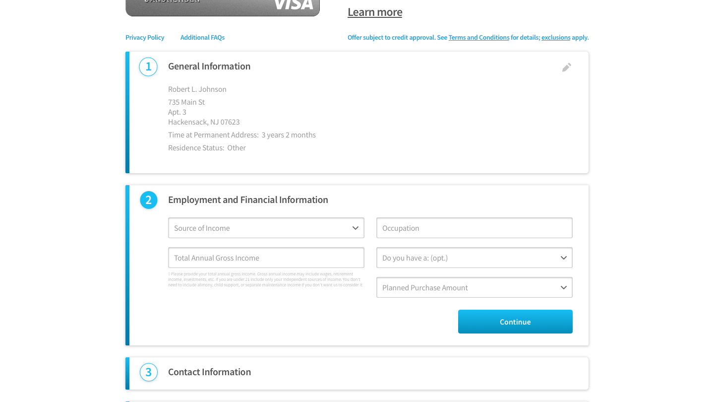Image resolution: width=714 pixels, height=402 pixels.
Task: Expand the Contact Information section heading
Action: [209, 372]
